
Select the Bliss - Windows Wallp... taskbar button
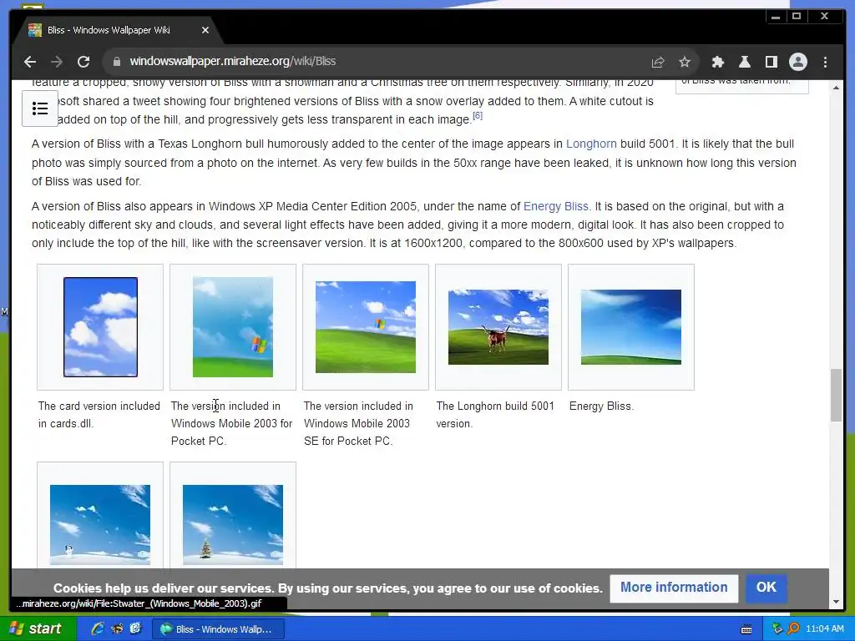click(218, 629)
